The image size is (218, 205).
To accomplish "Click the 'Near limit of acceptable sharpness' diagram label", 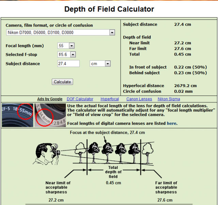I will (58, 187).
